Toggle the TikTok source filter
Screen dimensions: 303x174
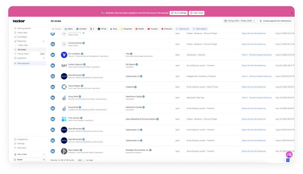click(102, 29)
